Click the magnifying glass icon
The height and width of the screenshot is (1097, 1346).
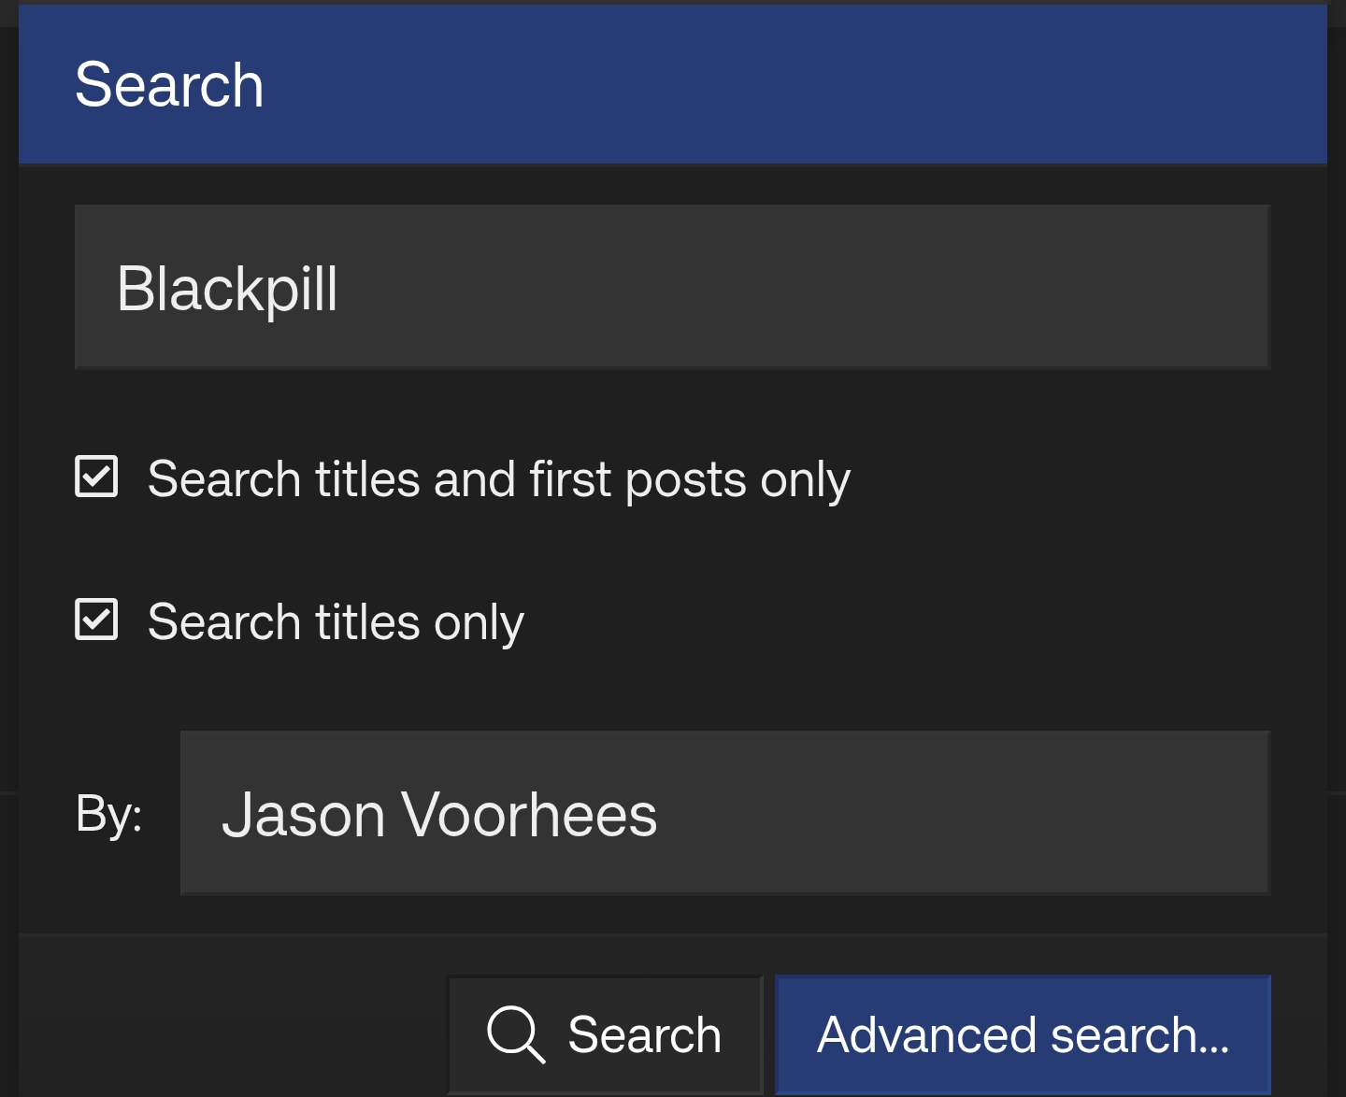pos(515,1034)
